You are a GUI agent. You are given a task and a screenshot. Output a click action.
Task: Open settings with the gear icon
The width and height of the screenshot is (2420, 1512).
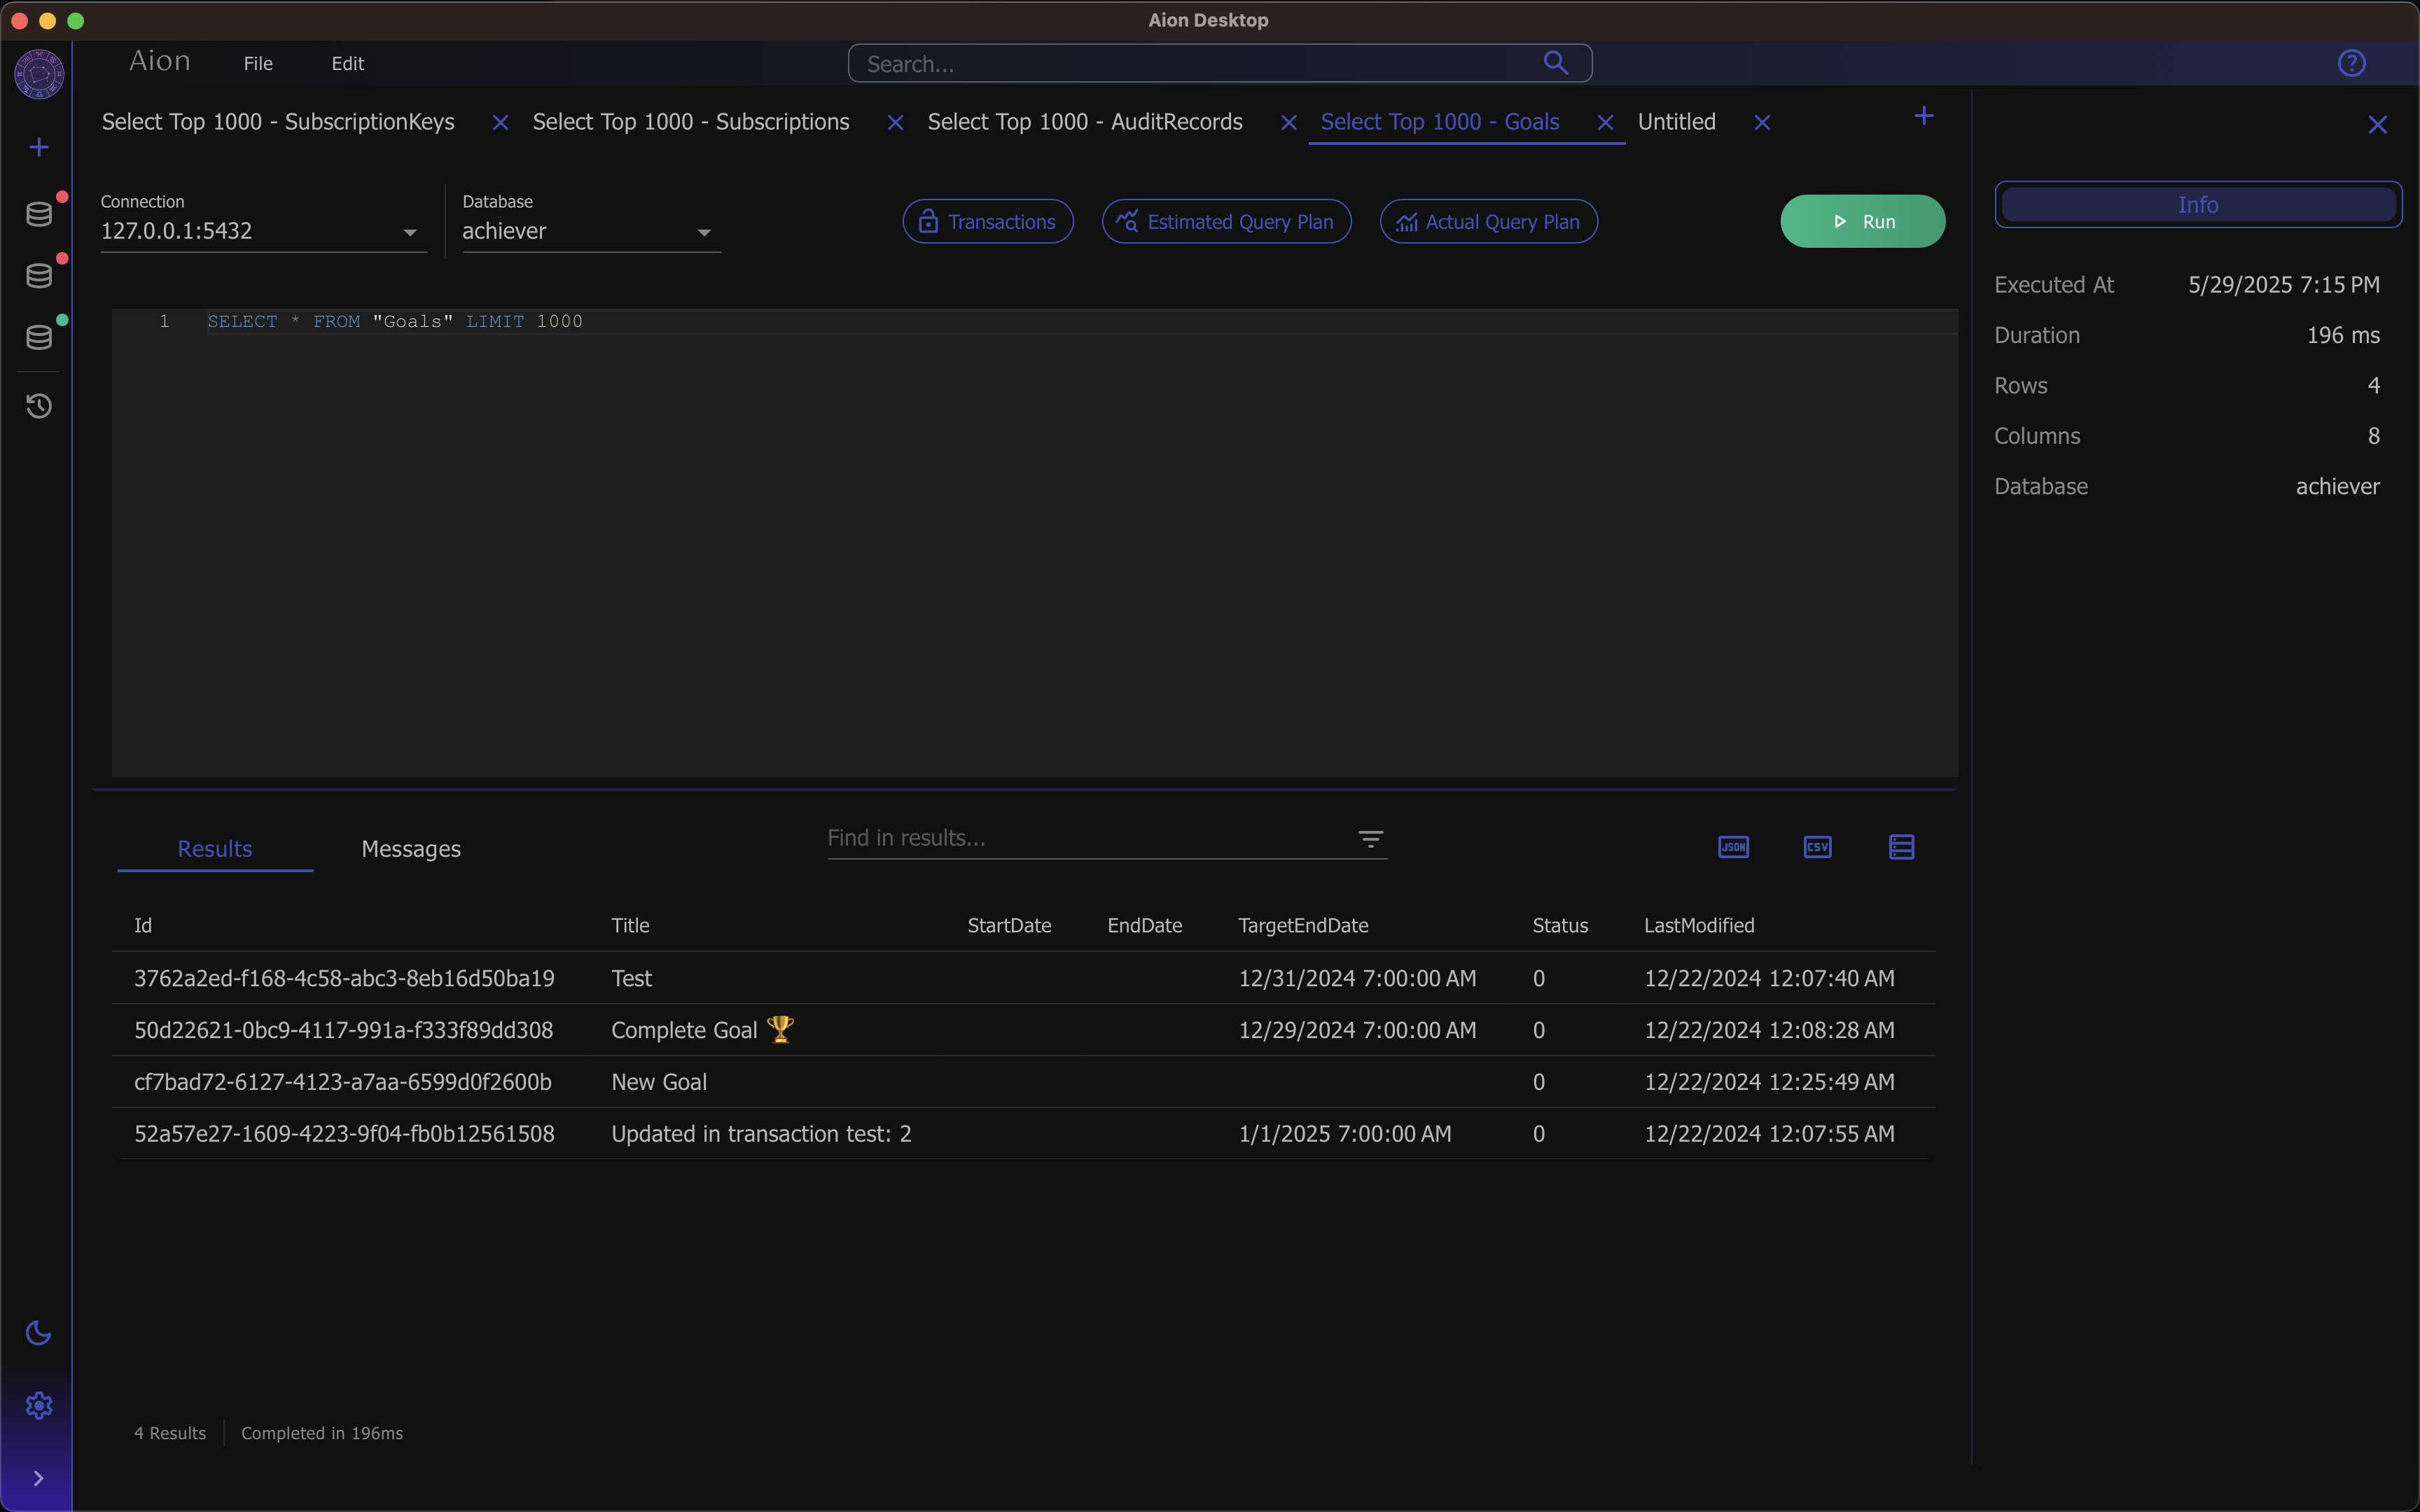pos(39,1405)
